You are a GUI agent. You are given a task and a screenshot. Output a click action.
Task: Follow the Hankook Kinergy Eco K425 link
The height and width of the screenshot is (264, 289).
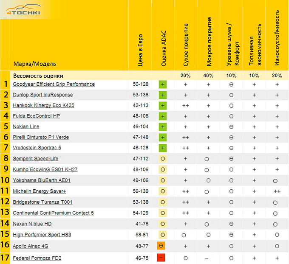[43, 105]
